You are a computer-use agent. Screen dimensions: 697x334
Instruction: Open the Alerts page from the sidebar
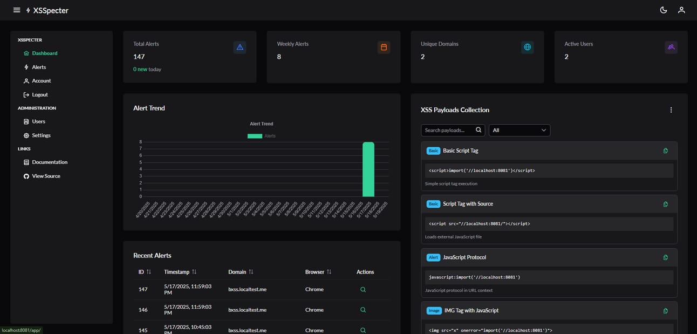[x=35, y=67]
